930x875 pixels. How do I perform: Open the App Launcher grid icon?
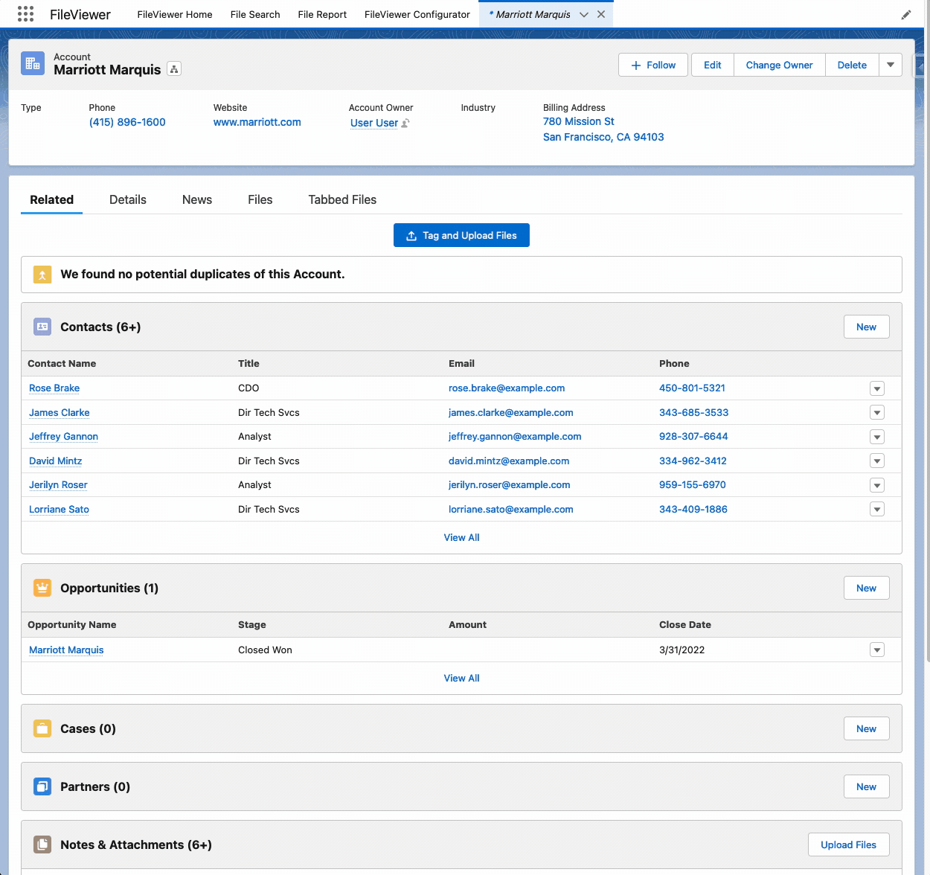click(25, 14)
